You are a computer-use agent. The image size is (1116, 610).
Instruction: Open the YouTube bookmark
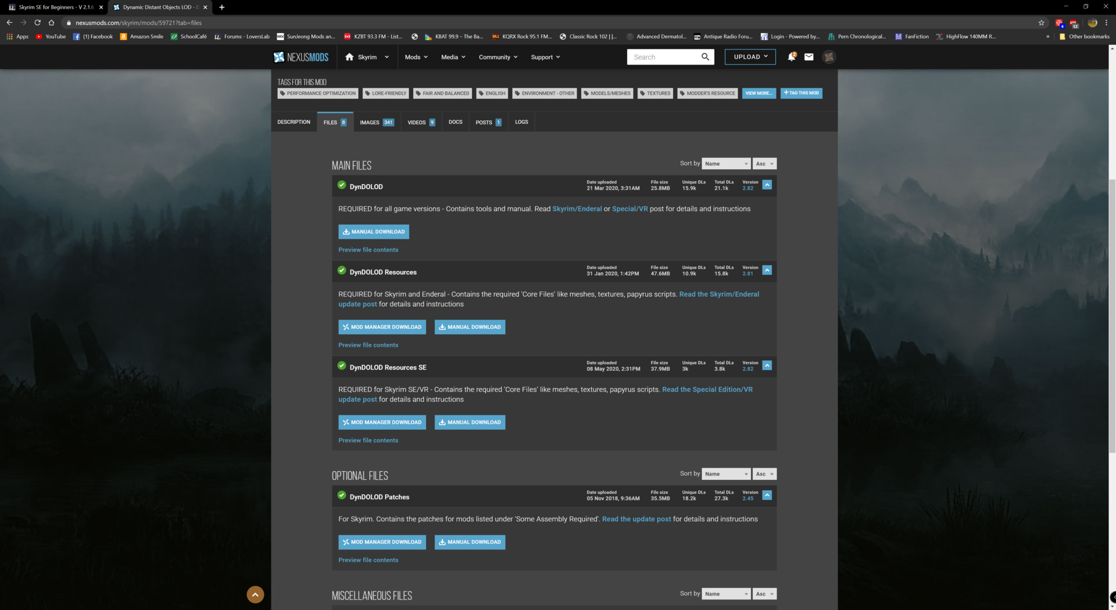(51, 37)
